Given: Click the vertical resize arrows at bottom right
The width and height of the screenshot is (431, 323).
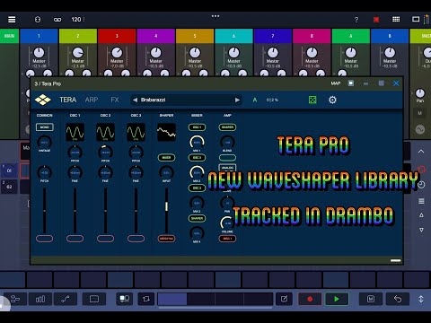Looking at the screenshot, I should pos(421,299).
